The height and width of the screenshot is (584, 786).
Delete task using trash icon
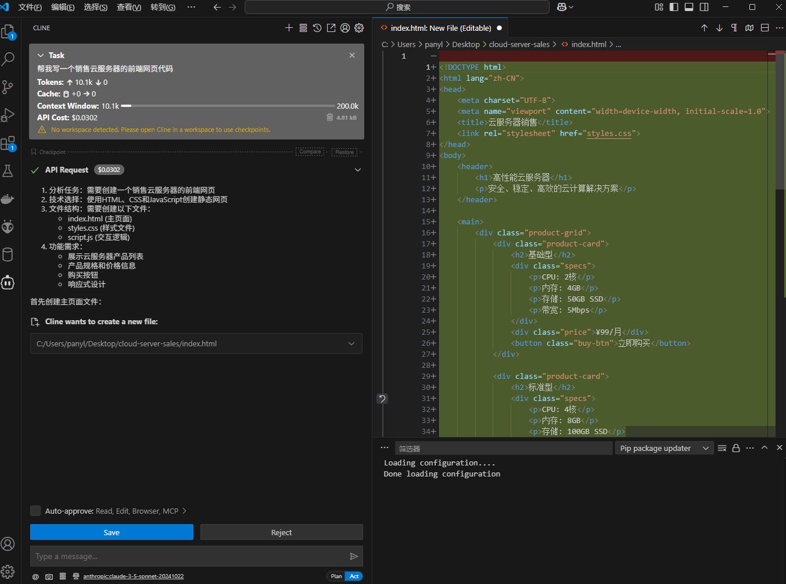point(329,117)
